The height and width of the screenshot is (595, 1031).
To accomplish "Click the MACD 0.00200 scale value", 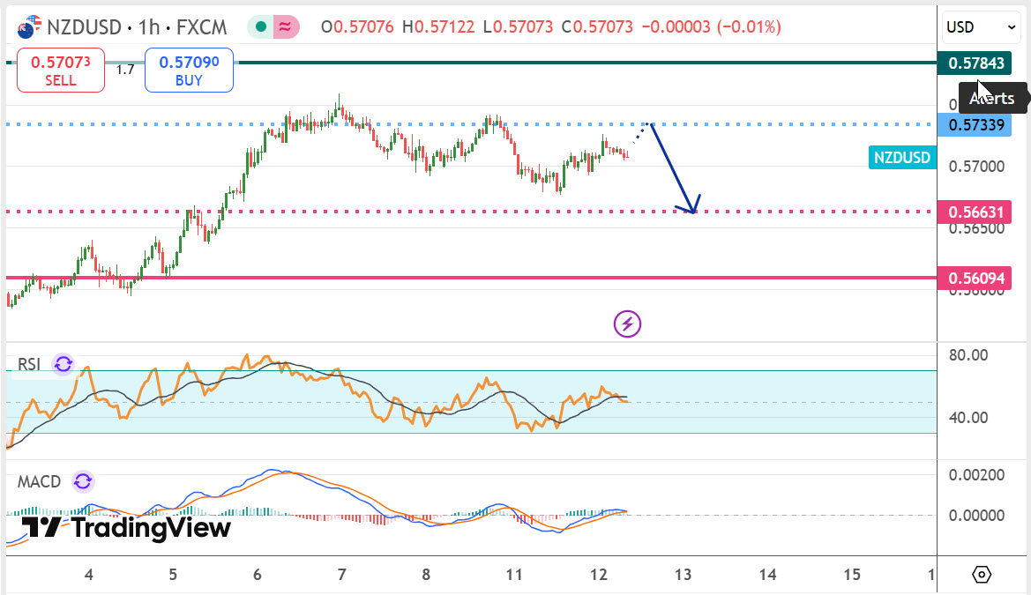I will (976, 475).
